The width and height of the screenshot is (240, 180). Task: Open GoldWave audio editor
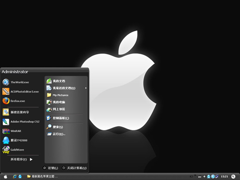click(13, 150)
